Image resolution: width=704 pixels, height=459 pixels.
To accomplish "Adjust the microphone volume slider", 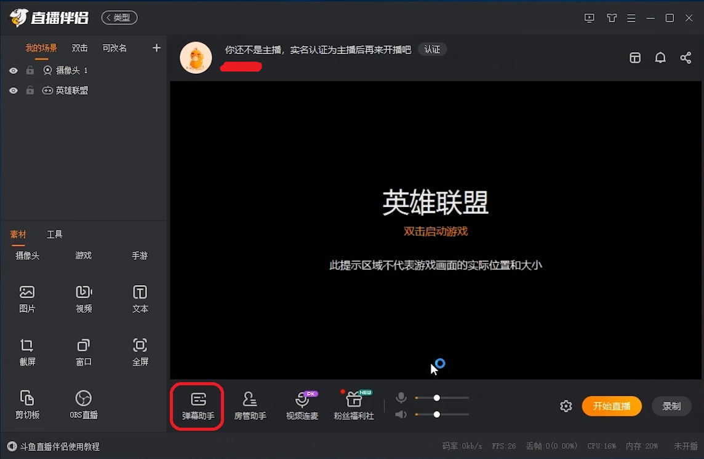I will (x=437, y=398).
